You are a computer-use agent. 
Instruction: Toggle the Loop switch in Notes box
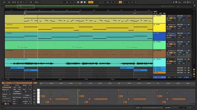(x=27, y=95)
